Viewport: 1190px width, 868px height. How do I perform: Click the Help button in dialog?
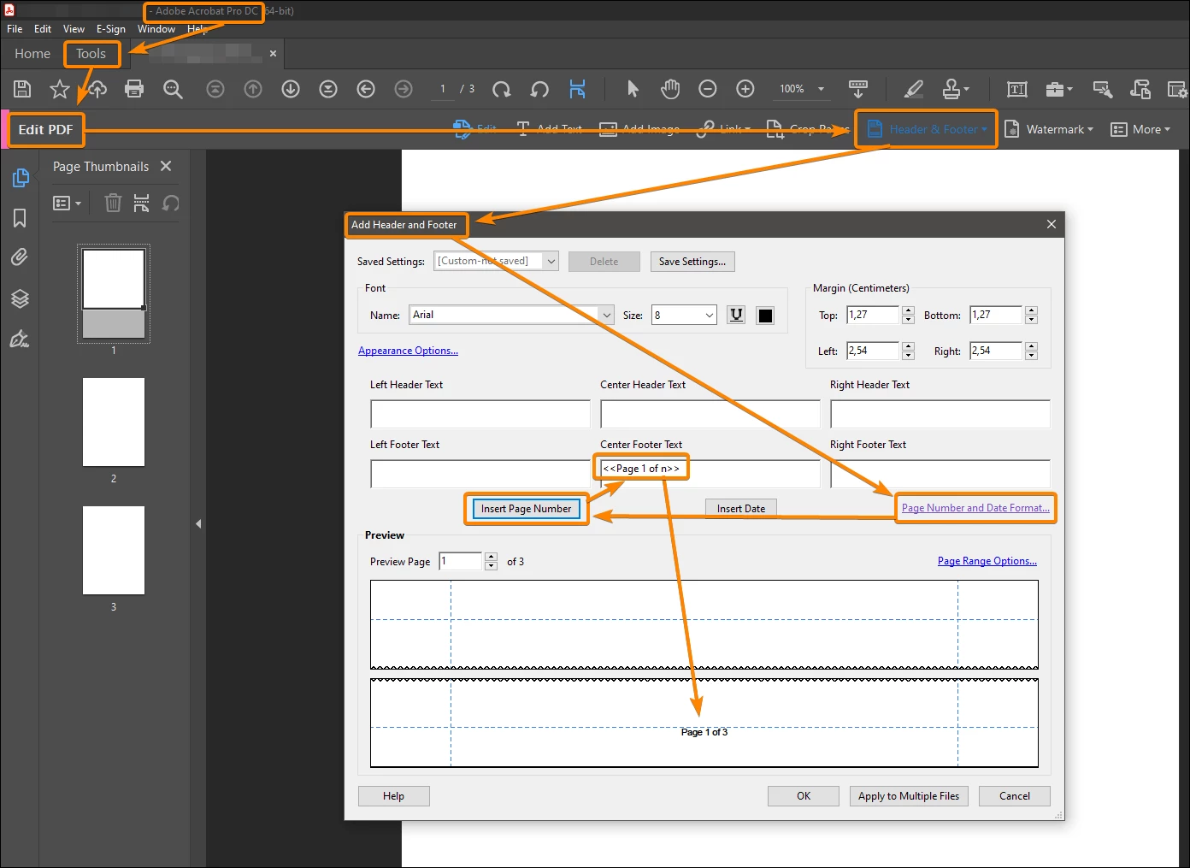pyautogui.click(x=393, y=796)
